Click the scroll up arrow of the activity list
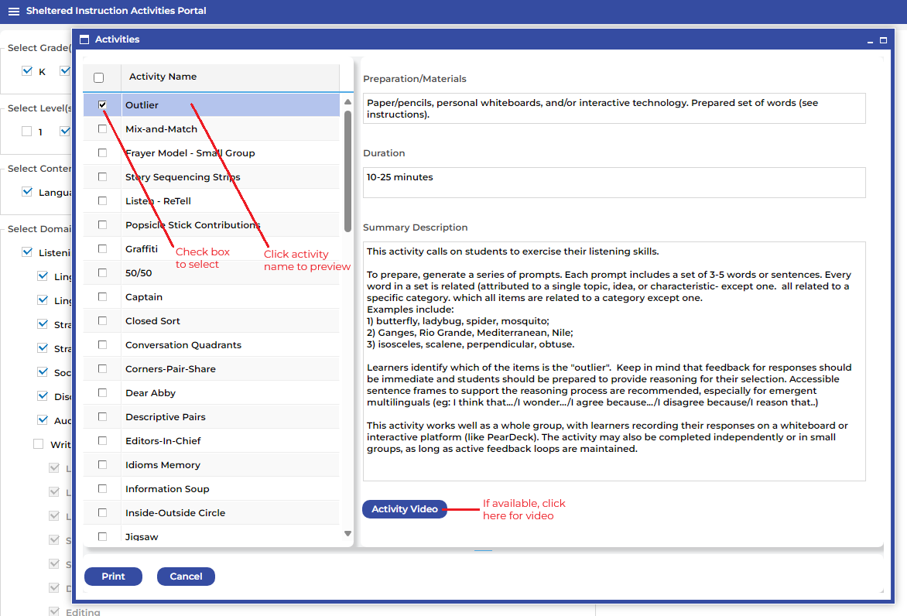 (x=347, y=102)
